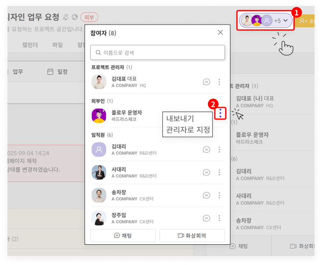The image size is (322, 265).
Task: Start 화상회의 from dialog footer
Action: 192,235
